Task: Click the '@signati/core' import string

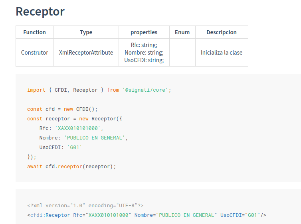Action: click(145, 90)
